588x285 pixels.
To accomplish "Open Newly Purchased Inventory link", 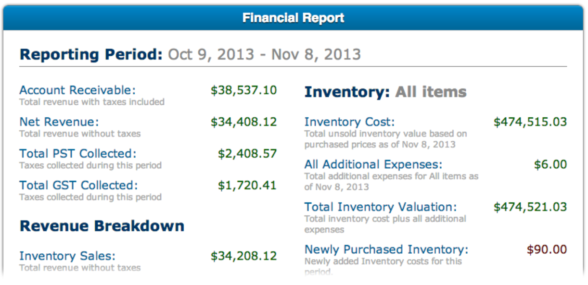I will point(386,249).
